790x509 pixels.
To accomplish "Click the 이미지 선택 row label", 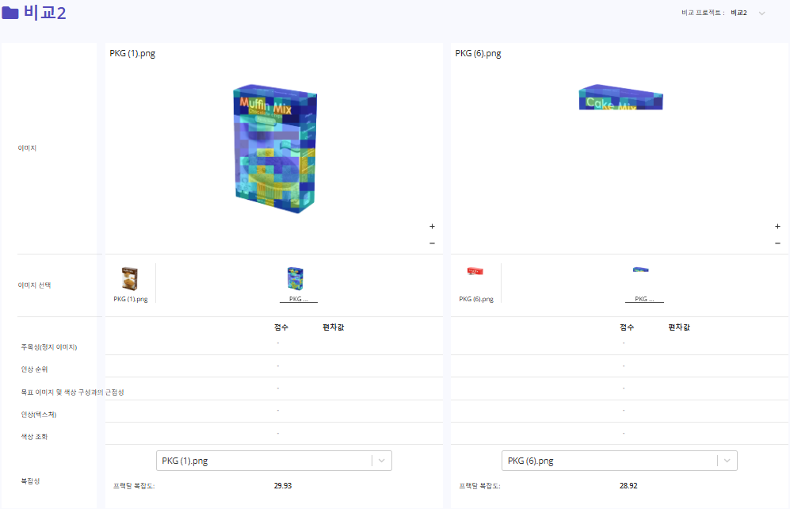I will pos(34,285).
